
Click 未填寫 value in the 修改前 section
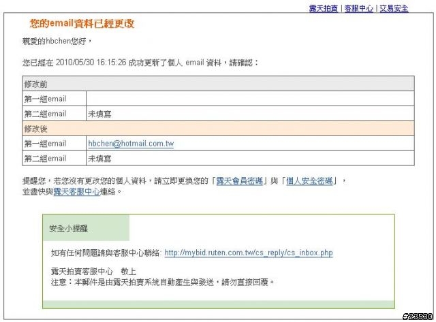pos(99,114)
